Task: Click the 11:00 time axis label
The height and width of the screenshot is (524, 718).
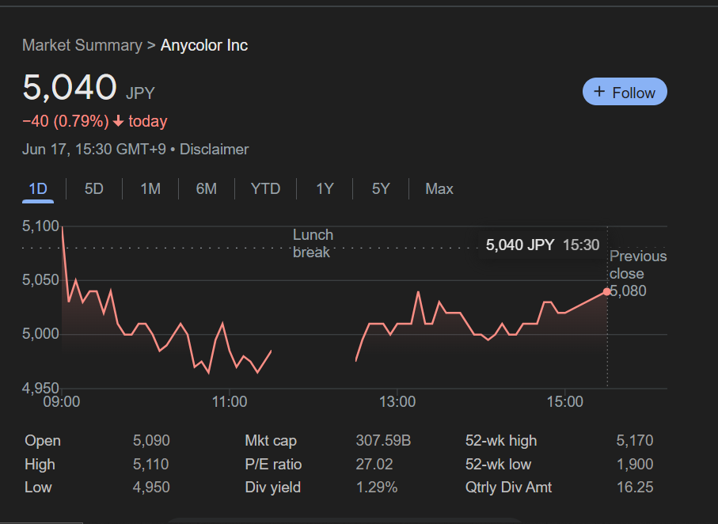Action: 230,401
